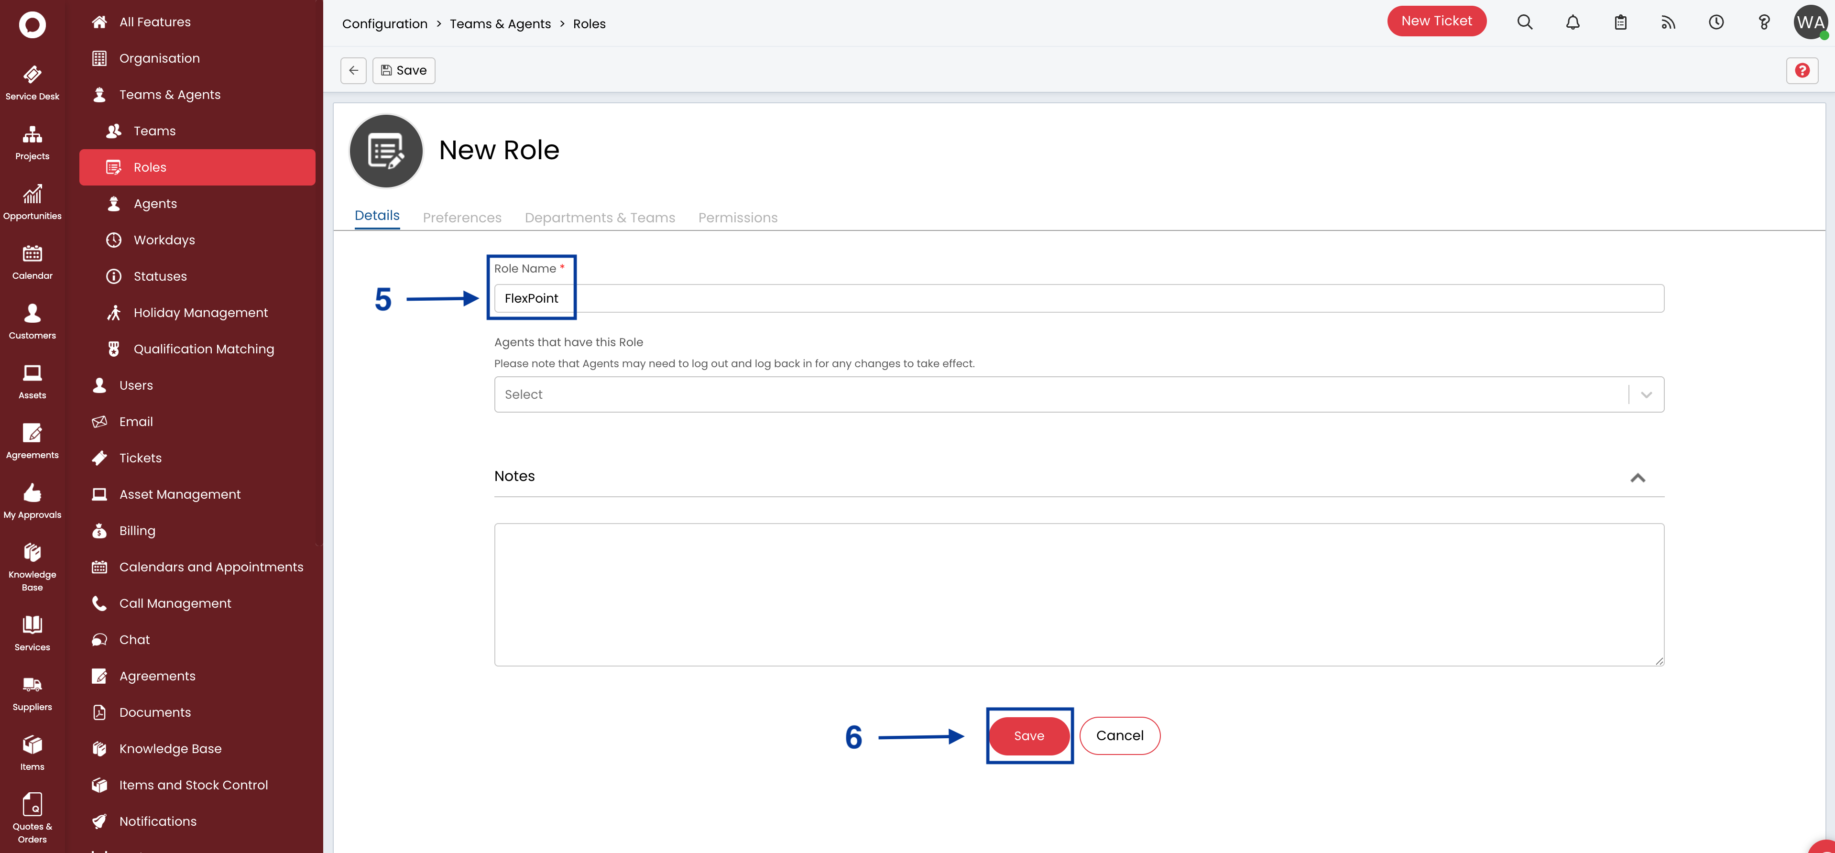
Task: Open Billing configuration
Action: click(x=197, y=531)
